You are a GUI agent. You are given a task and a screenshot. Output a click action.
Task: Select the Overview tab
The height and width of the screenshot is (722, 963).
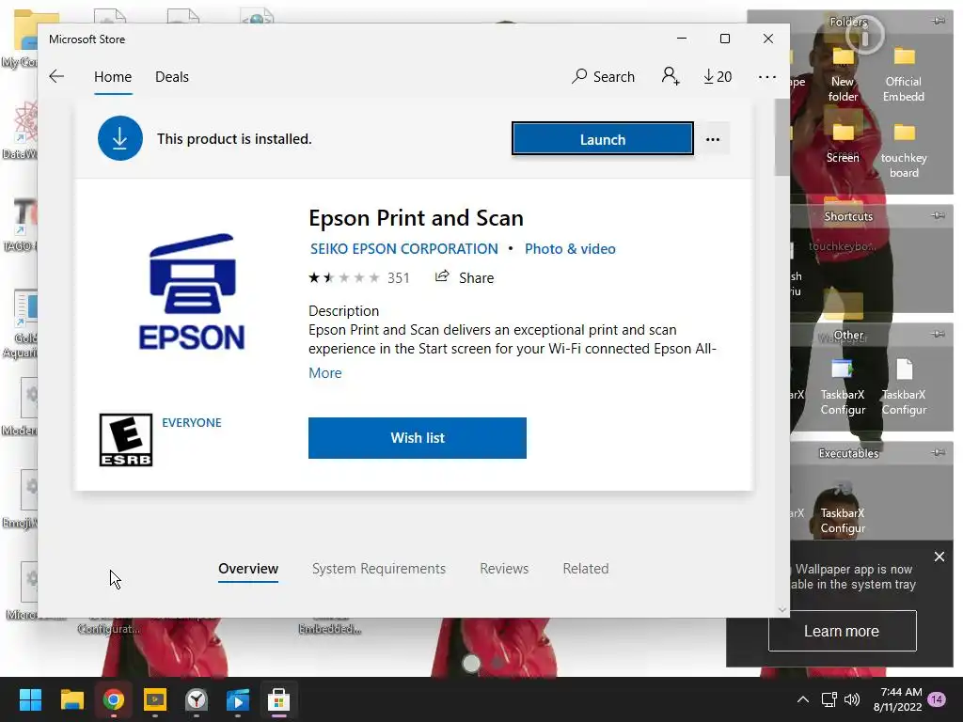(248, 569)
